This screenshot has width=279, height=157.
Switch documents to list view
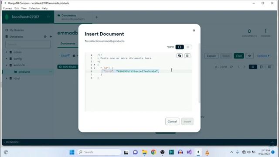point(253,67)
